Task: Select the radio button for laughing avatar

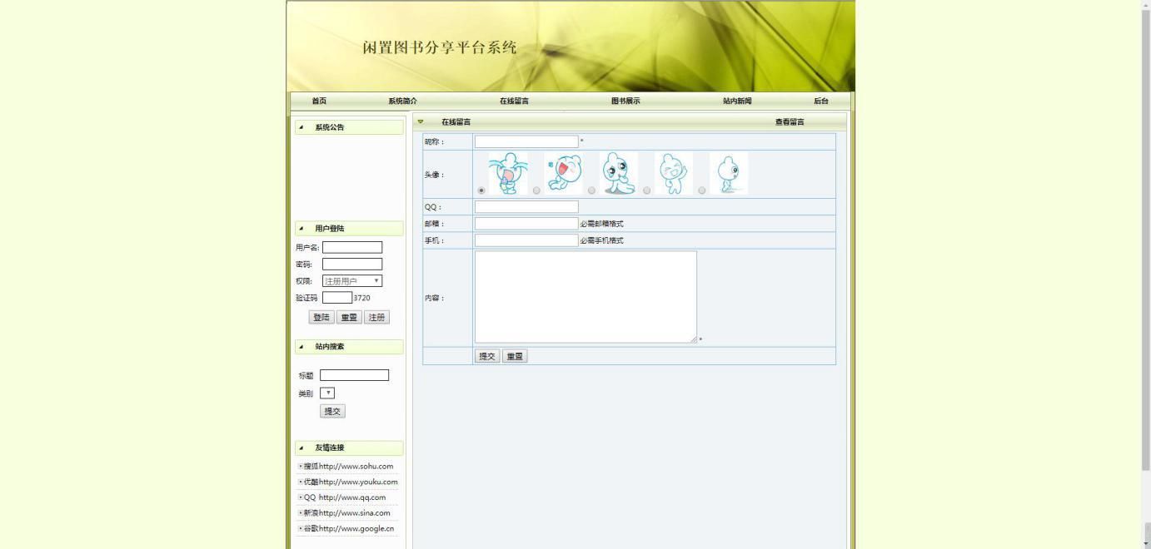Action: tap(536, 190)
